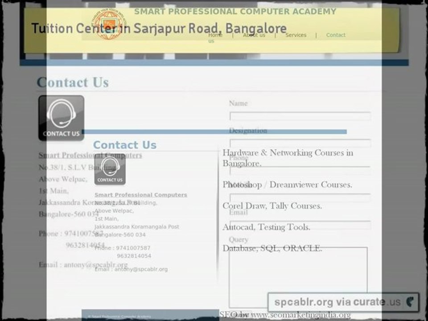Select the Autocad, Testing Tools text
The width and height of the screenshot is (428, 321).
266,227
